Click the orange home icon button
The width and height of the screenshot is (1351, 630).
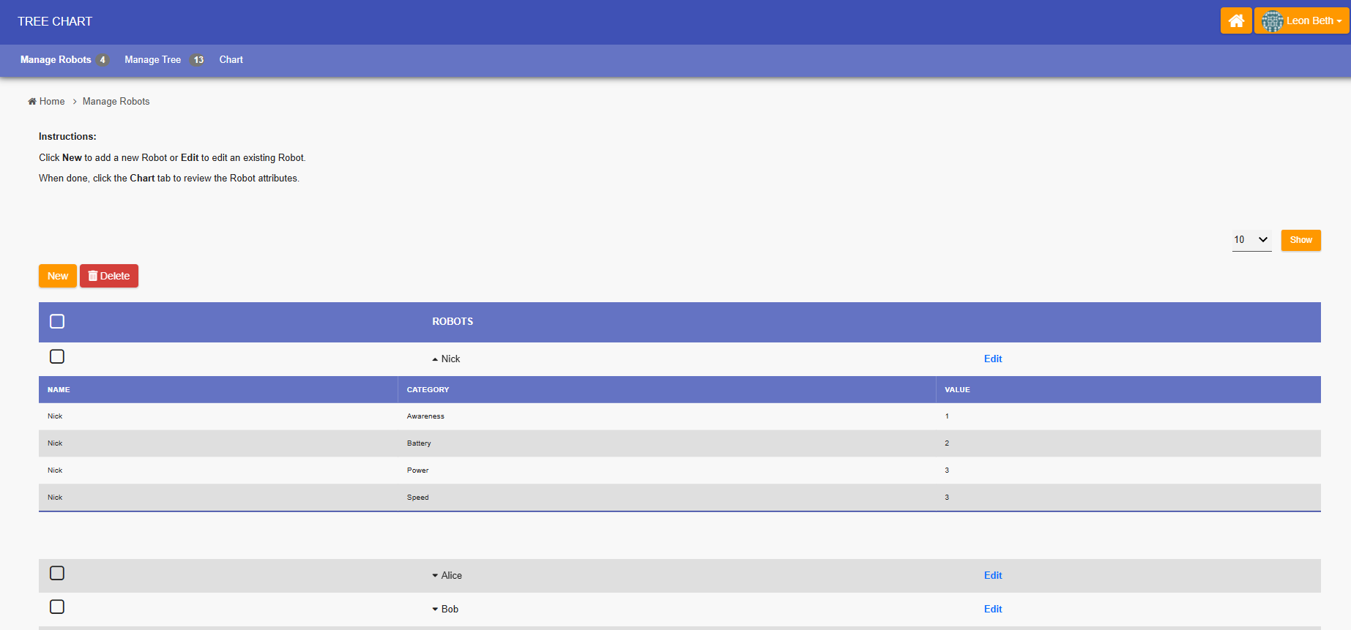coord(1236,20)
